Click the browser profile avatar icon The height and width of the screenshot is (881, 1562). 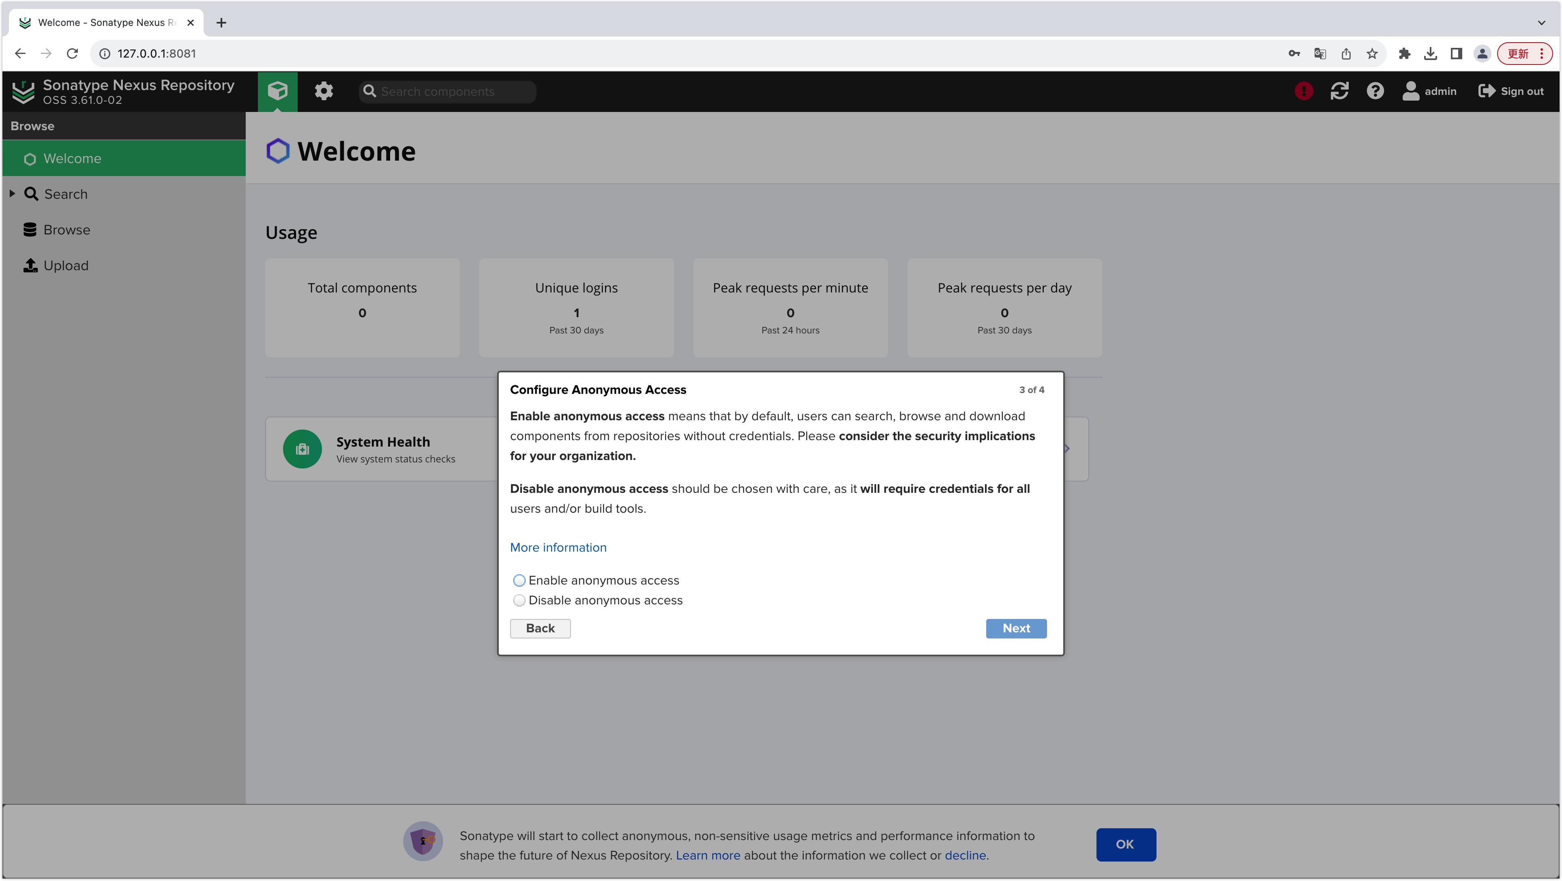click(x=1483, y=54)
